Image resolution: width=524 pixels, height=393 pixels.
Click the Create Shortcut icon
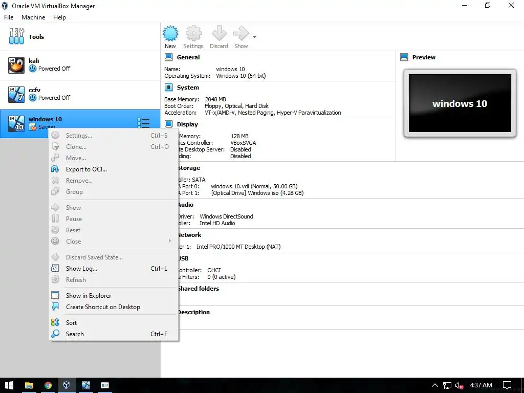pos(55,307)
